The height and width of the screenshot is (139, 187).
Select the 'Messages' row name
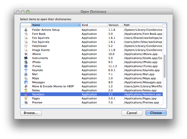point(38,82)
